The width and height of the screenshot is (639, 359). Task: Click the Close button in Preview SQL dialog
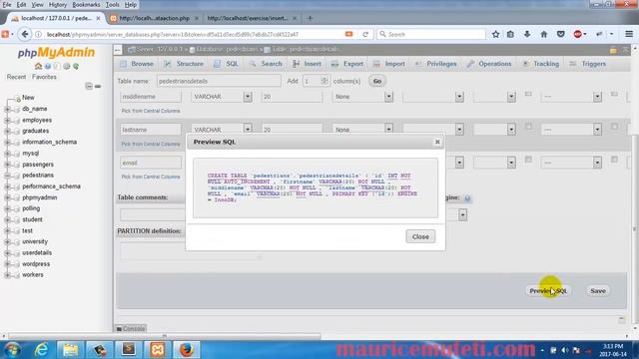pyautogui.click(x=420, y=236)
